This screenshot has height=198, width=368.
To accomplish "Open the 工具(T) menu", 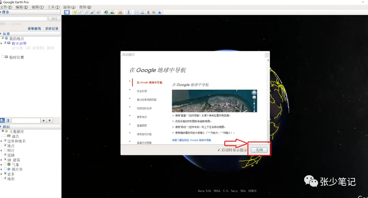I will click(53, 7).
